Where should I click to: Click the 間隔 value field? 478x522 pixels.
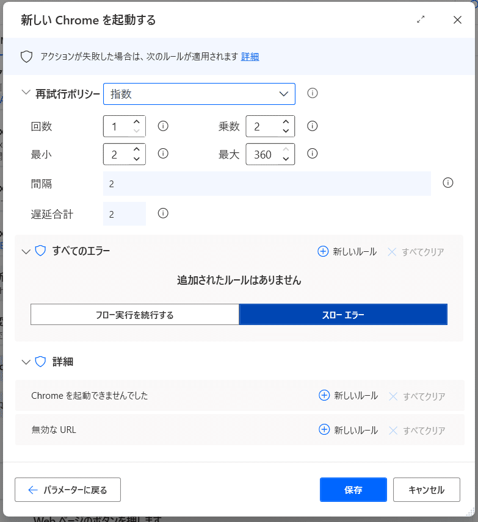click(267, 184)
